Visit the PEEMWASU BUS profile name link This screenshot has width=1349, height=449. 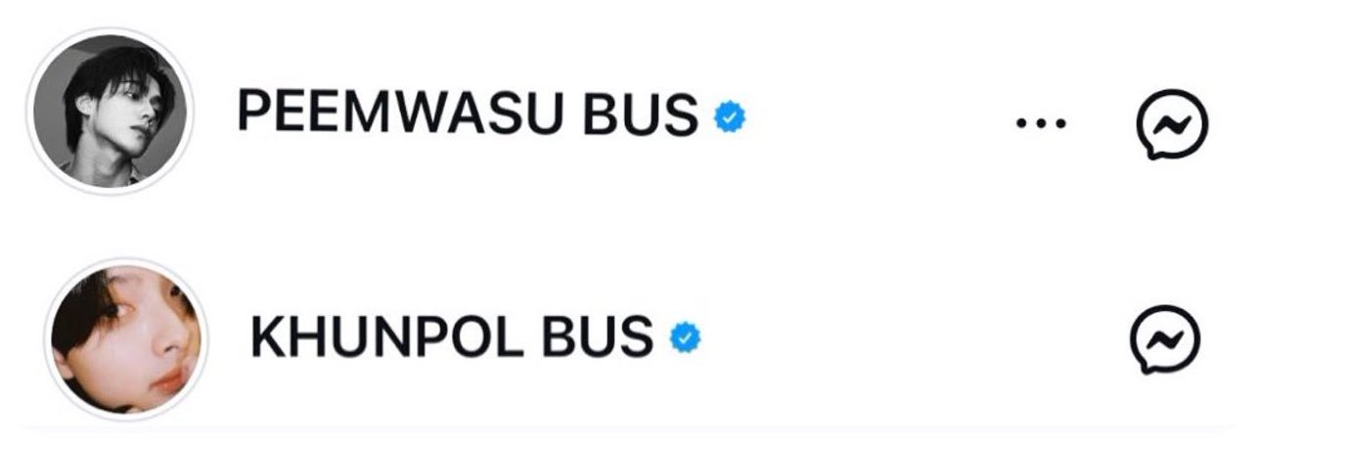(468, 114)
